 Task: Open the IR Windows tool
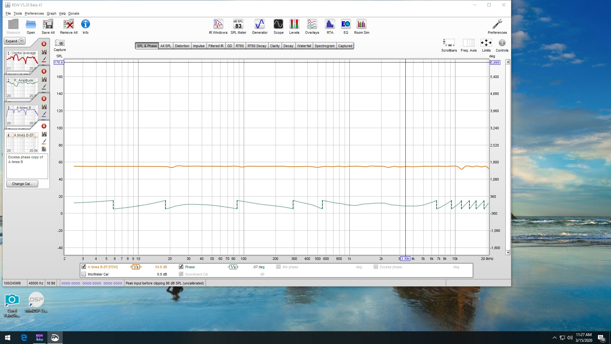pyautogui.click(x=218, y=27)
